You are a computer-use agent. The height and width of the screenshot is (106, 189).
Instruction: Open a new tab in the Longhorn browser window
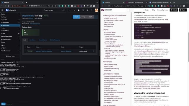click(174, 2)
